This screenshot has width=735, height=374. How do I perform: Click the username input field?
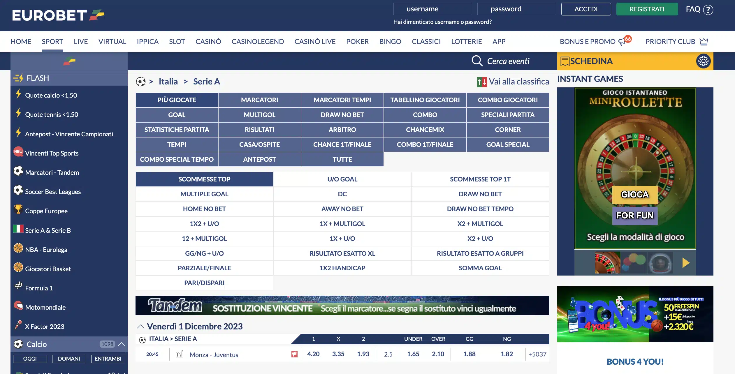[432, 9]
